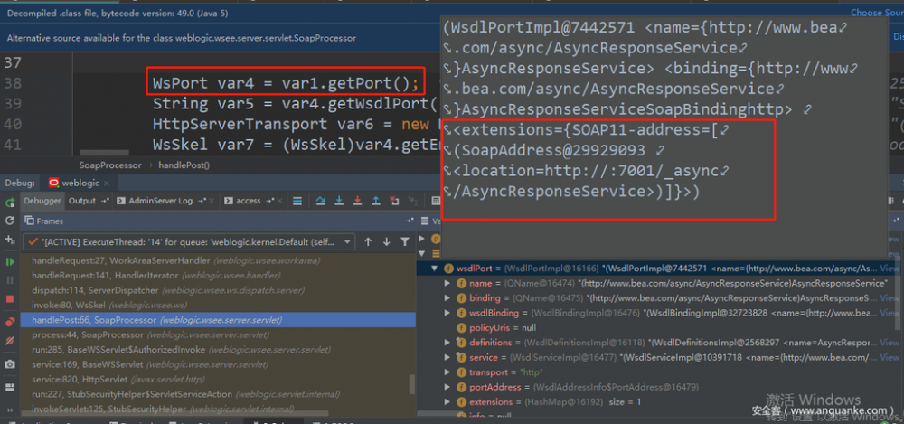The image size is (904, 424).
Task: Expand the more tools chevron in debug sidebar
Action: pos(10,410)
